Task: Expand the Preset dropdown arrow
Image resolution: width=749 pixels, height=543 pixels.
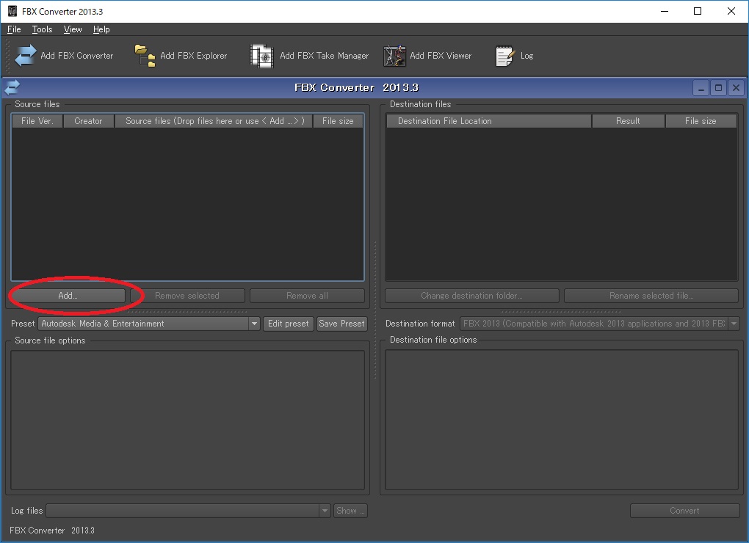Action: coord(254,324)
